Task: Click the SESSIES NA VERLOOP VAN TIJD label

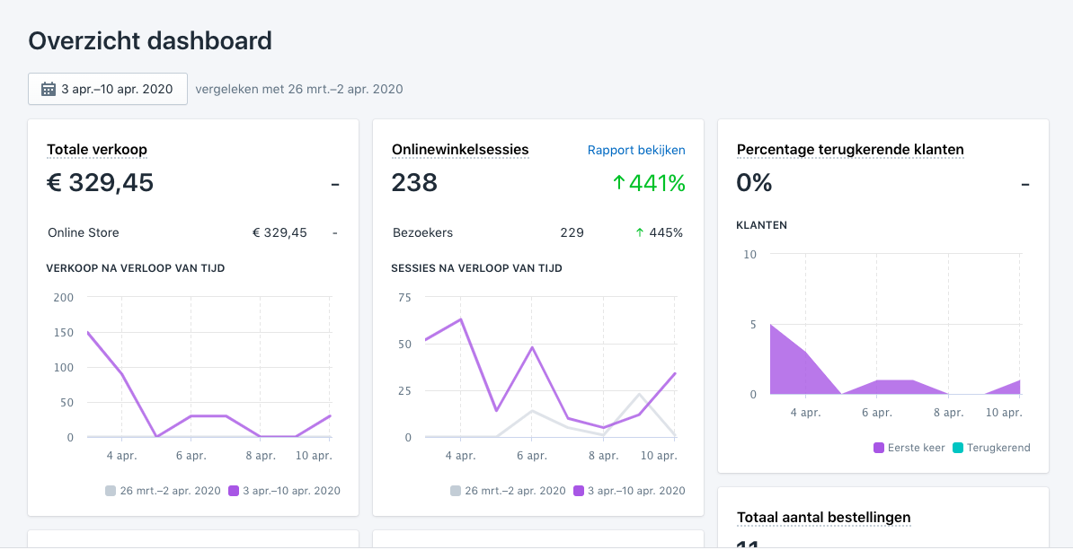Action: click(x=477, y=268)
